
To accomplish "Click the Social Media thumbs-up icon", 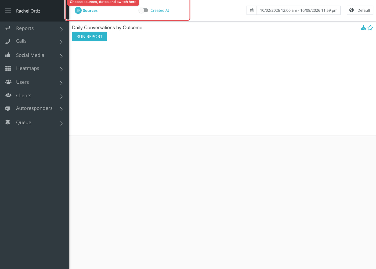I will 8,55.
